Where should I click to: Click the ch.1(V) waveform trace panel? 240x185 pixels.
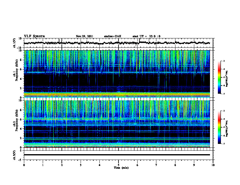(118, 43)
